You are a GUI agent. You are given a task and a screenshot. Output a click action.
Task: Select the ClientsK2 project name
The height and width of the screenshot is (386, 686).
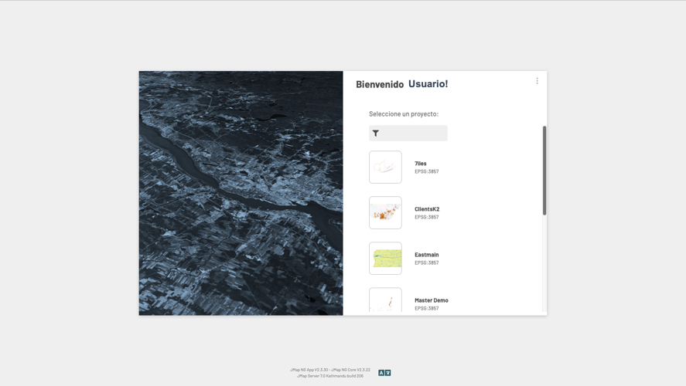tap(426, 209)
